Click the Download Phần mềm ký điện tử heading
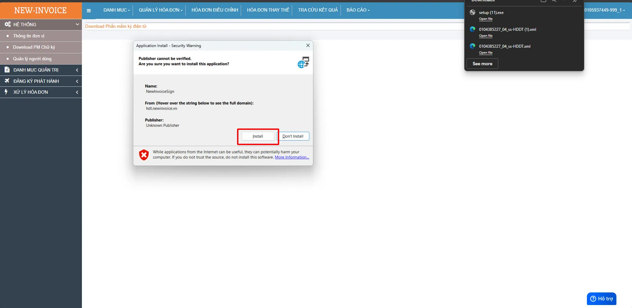 (116, 26)
